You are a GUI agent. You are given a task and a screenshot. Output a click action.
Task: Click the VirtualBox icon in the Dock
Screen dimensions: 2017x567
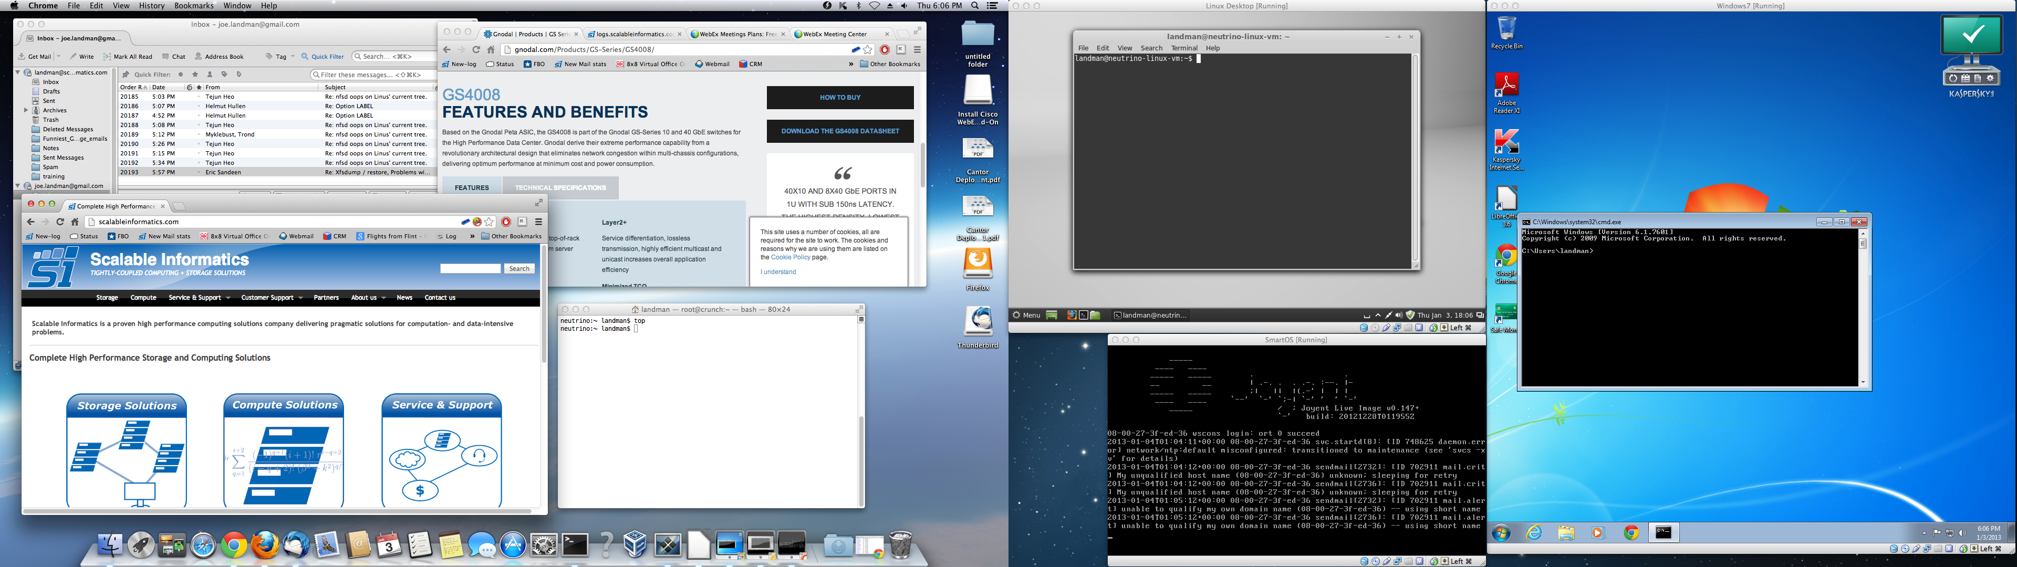click(x=636, y=545)
